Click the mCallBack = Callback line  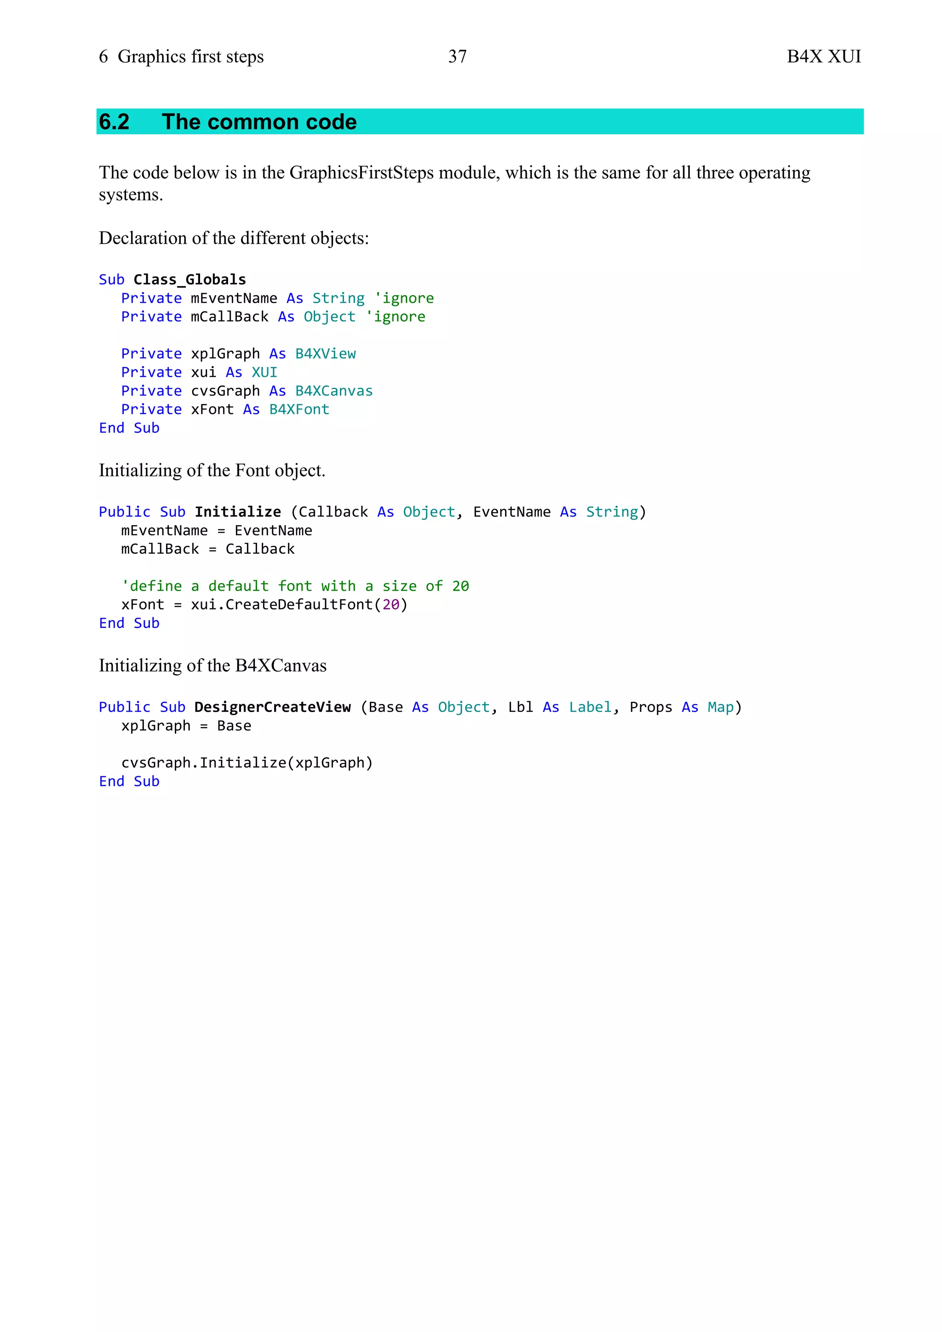pos(207,549)
